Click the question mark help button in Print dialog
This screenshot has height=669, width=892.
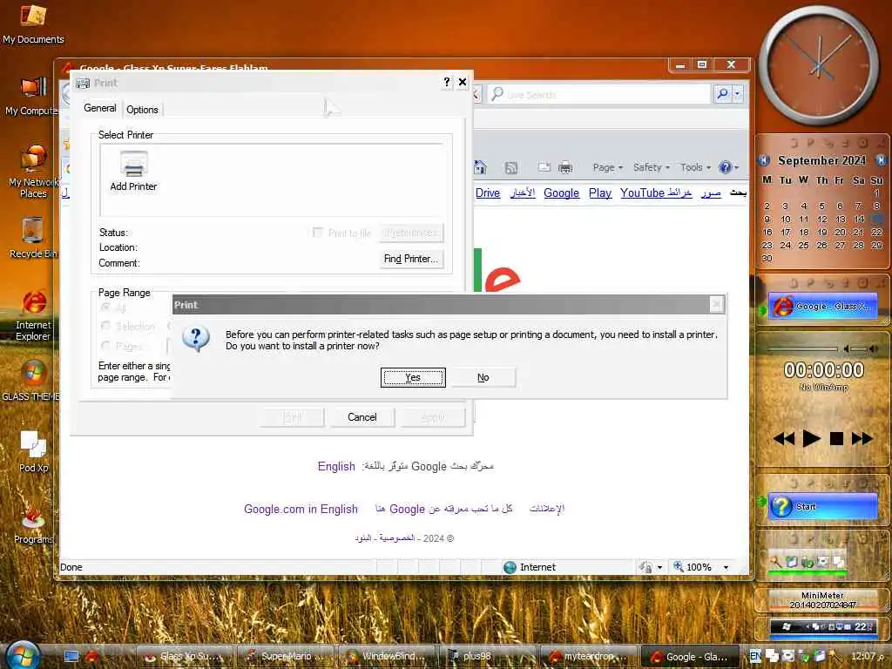[447, 83]
